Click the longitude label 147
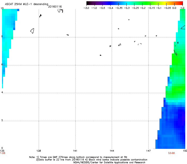Screen dimensions: 187x164 pos(148,151)
